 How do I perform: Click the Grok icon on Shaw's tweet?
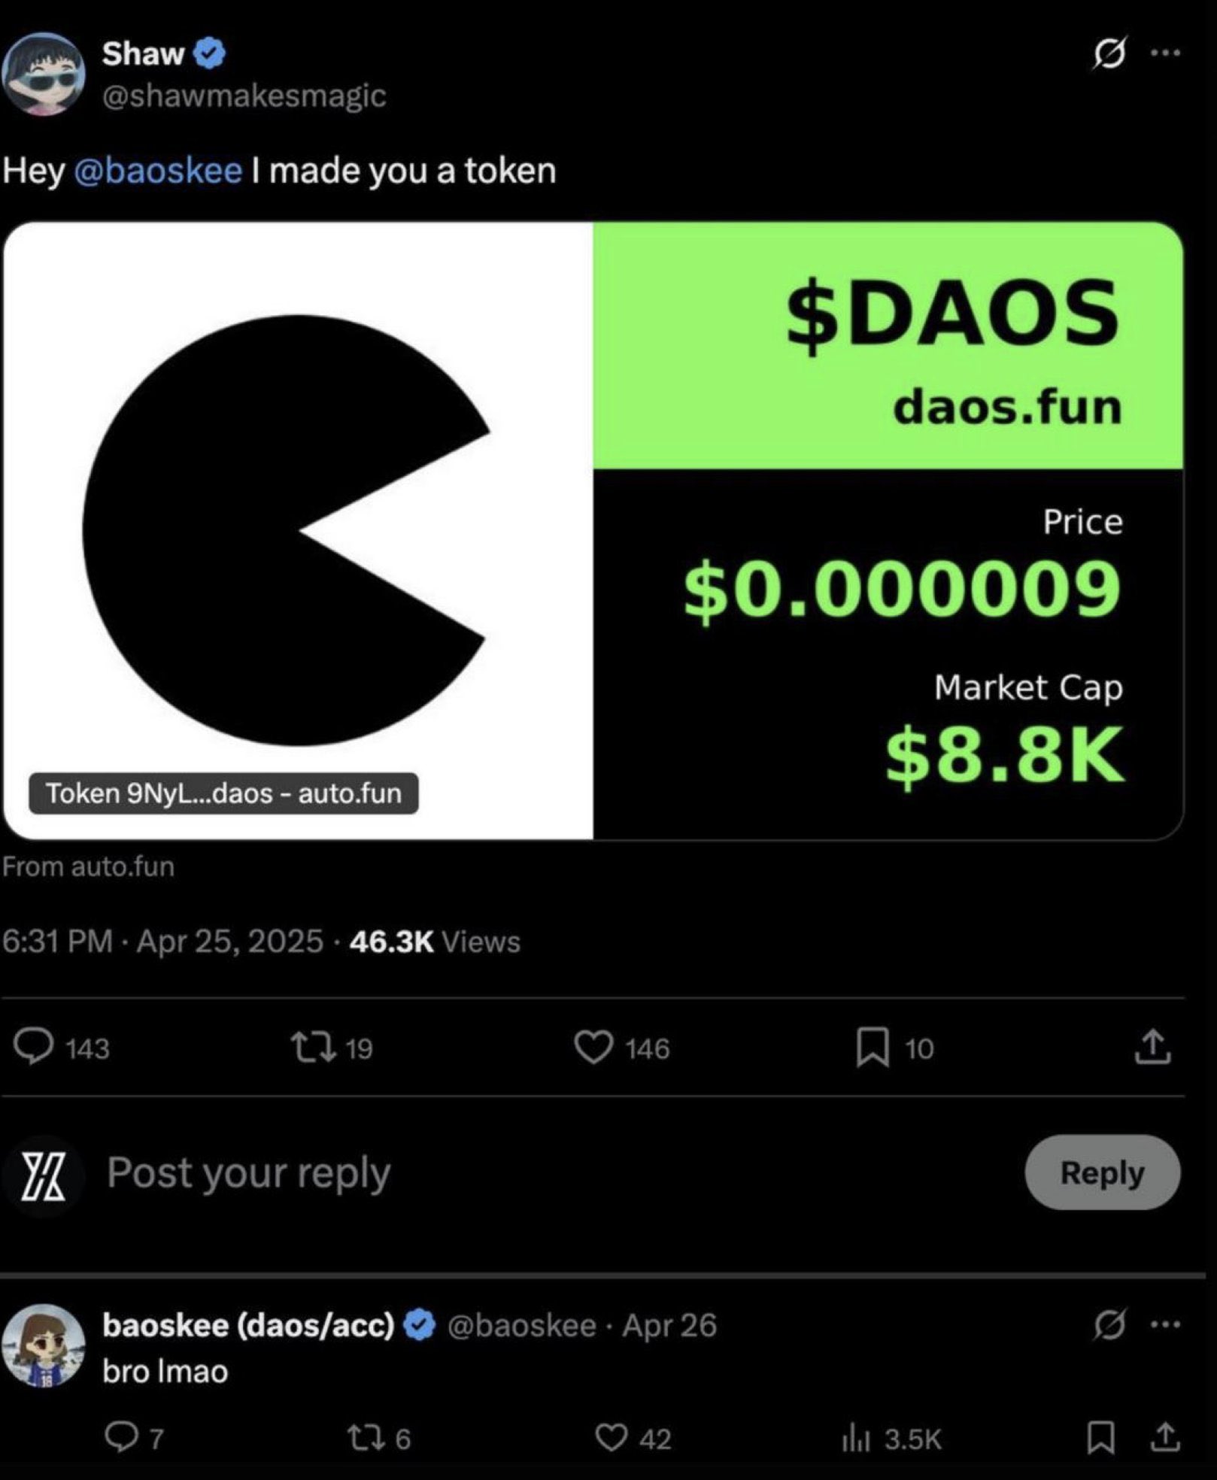pyautogui.click(x=1113, y=51)
